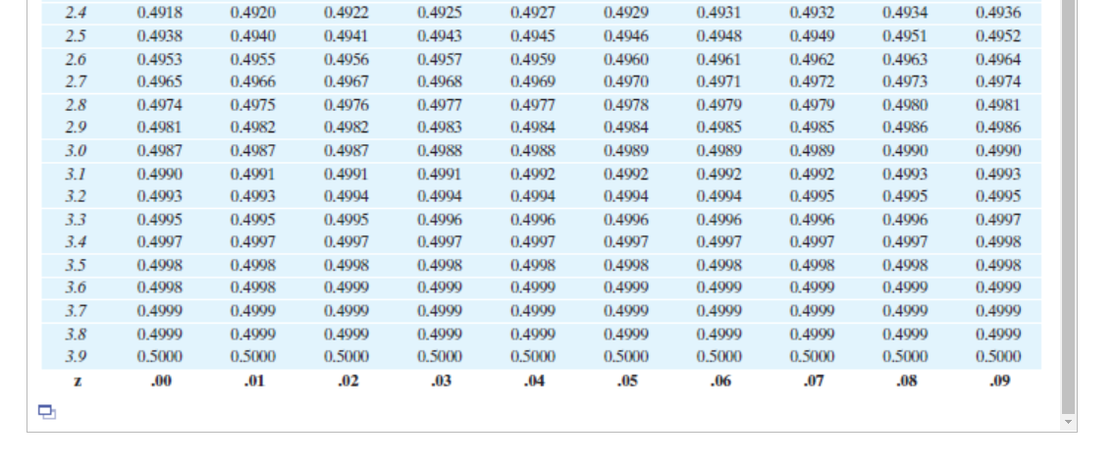Select the .04 column header
Screen dimensions: 1115x466
[534, 381]
